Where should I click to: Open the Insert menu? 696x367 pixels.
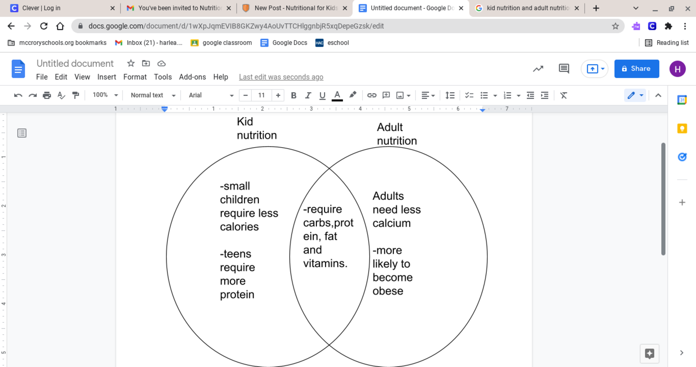106,77
